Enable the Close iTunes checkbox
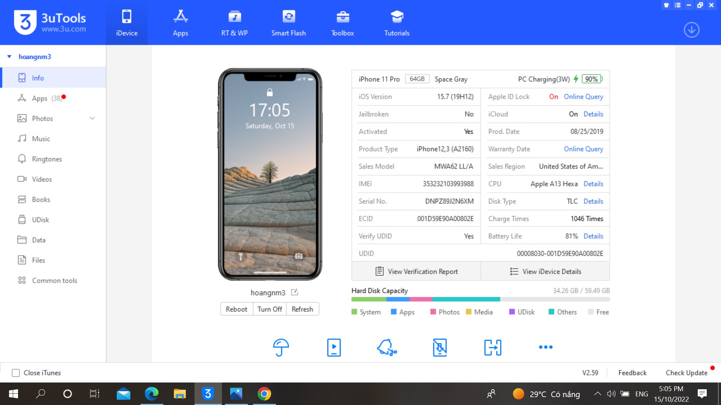 [x=16, y=373]
